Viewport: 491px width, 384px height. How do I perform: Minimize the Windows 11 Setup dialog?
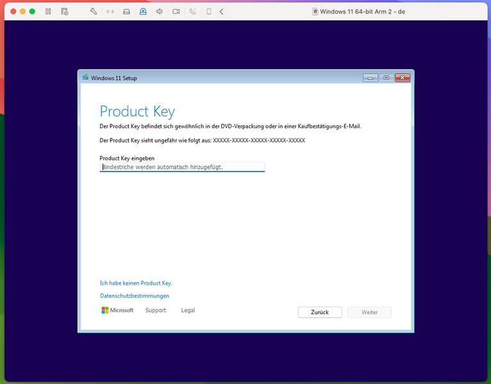[x=370, y=77]
